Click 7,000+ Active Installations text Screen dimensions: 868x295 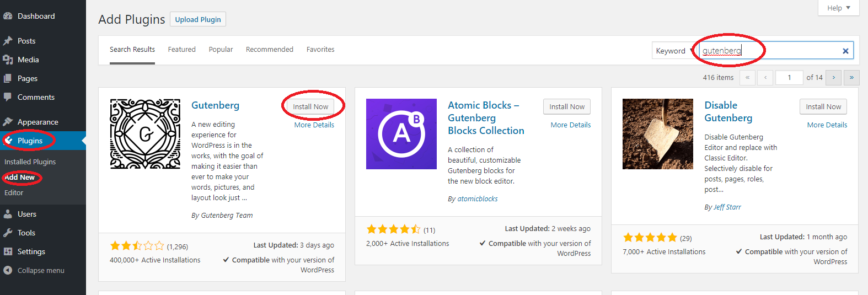[x=664, y=252]
